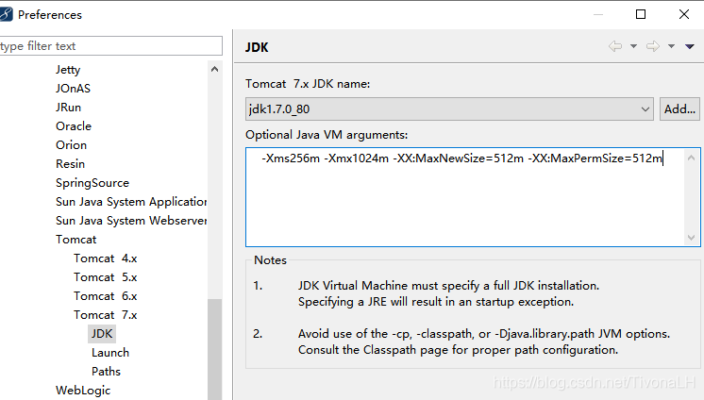Click the back navigation arrow icon
The height and width of the screenshot is (400, 704).
615,46
